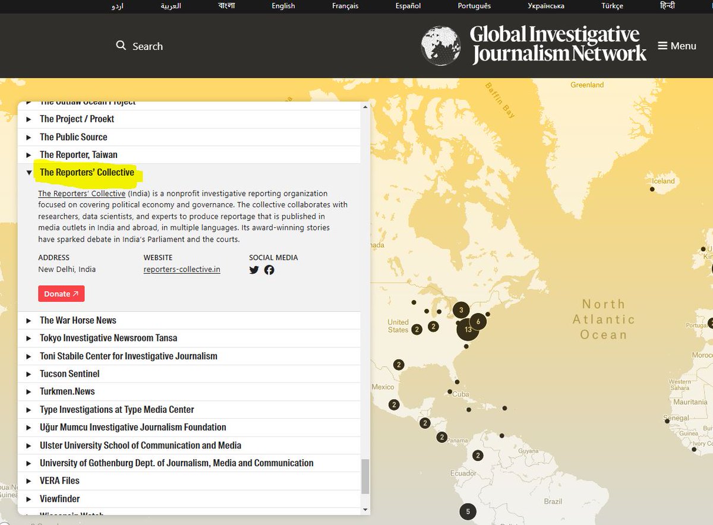Click the red Donate button
713x525 pixels.
[61, 294]
